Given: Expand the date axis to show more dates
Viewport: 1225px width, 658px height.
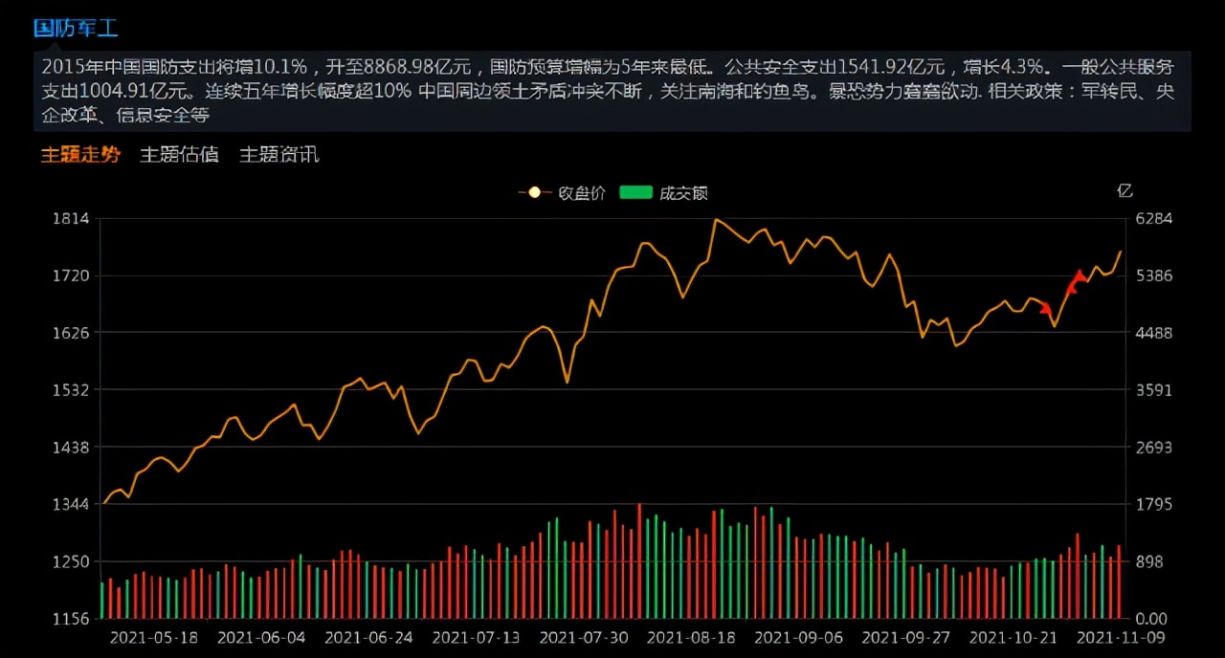Looking at the screenshot, I should pyautogui.click(x=612, y=638).
